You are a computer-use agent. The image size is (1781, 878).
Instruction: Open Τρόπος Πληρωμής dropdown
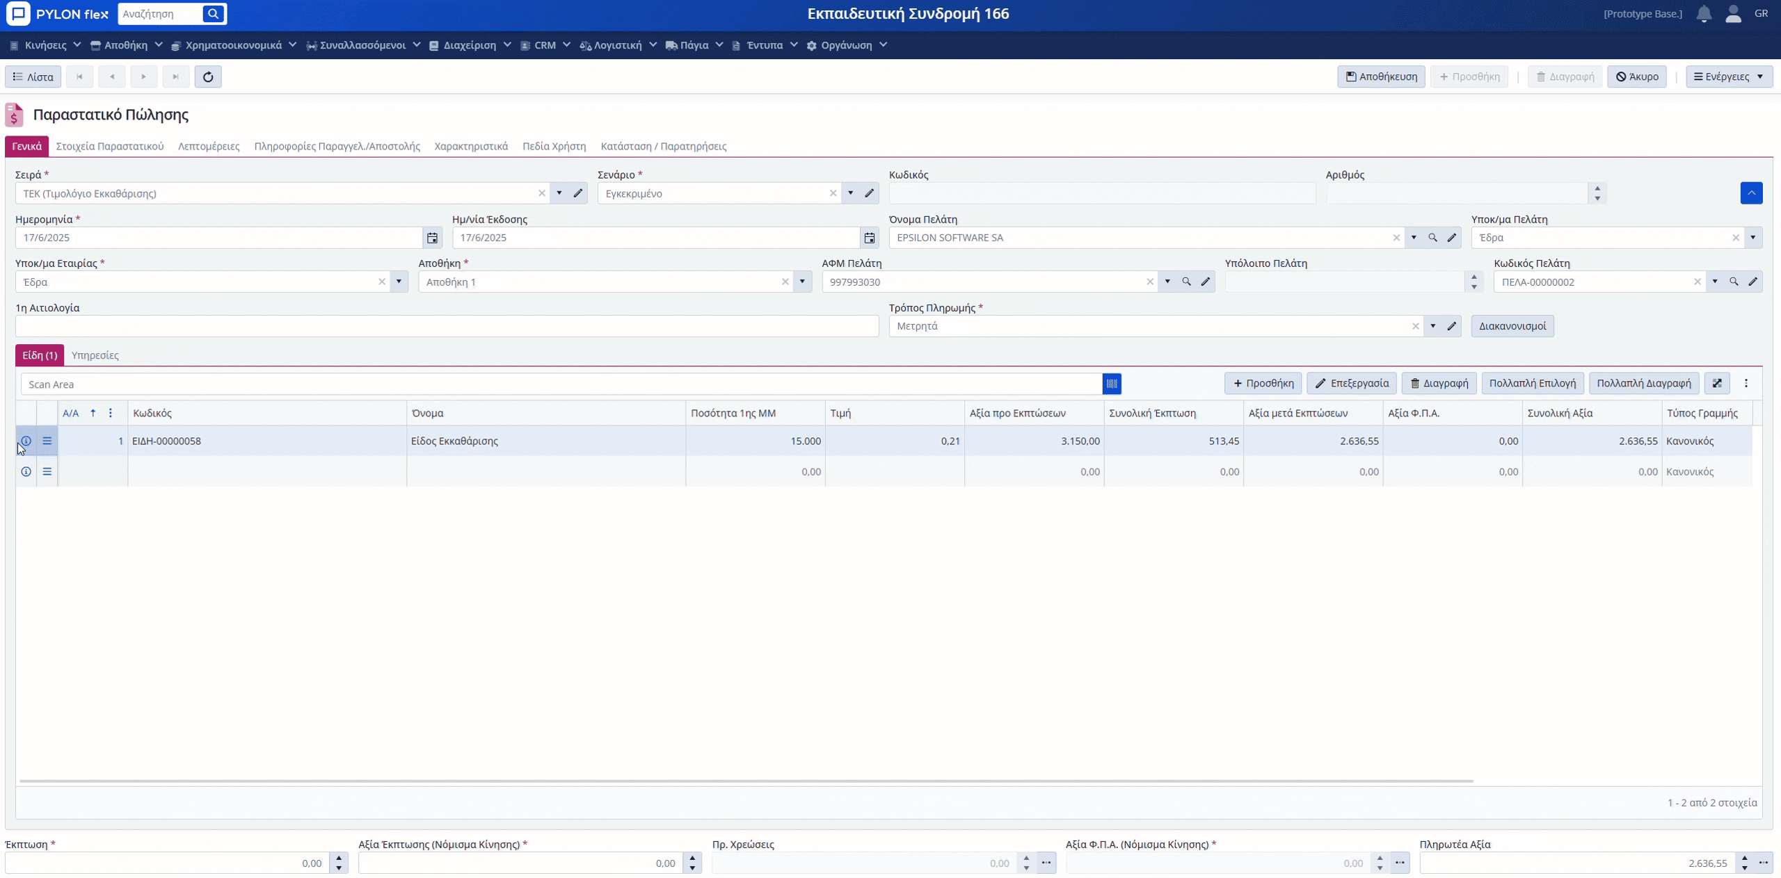click(1433, 326)
